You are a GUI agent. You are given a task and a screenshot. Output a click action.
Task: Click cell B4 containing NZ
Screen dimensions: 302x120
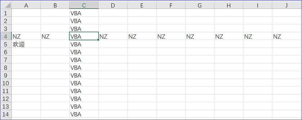point(55,36)
